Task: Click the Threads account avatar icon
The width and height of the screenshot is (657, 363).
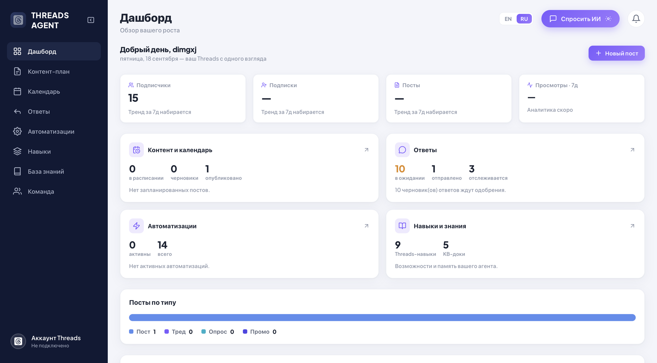Action: coord(18,341)
